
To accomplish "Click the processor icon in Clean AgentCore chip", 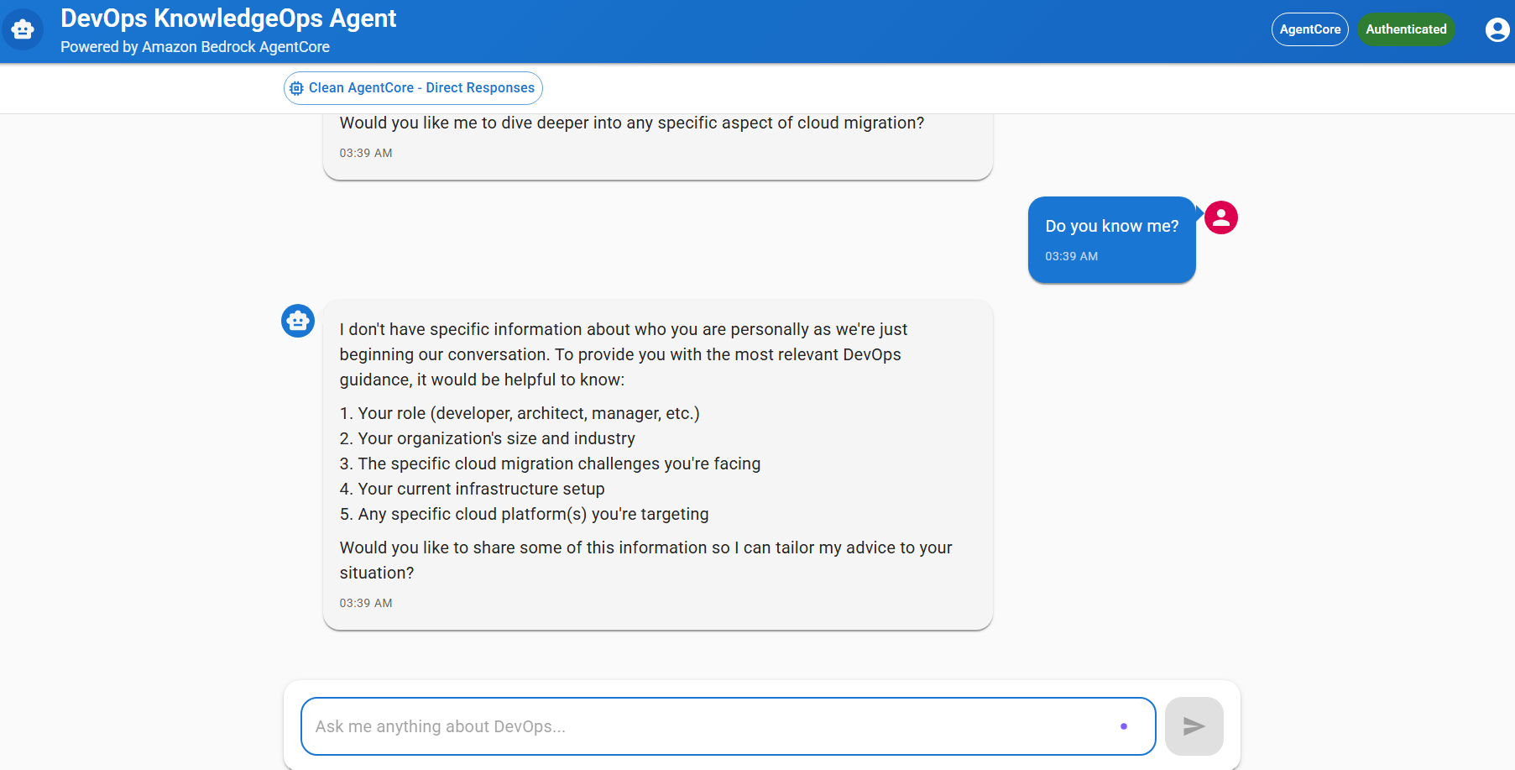I will click(x=296, y=88).
